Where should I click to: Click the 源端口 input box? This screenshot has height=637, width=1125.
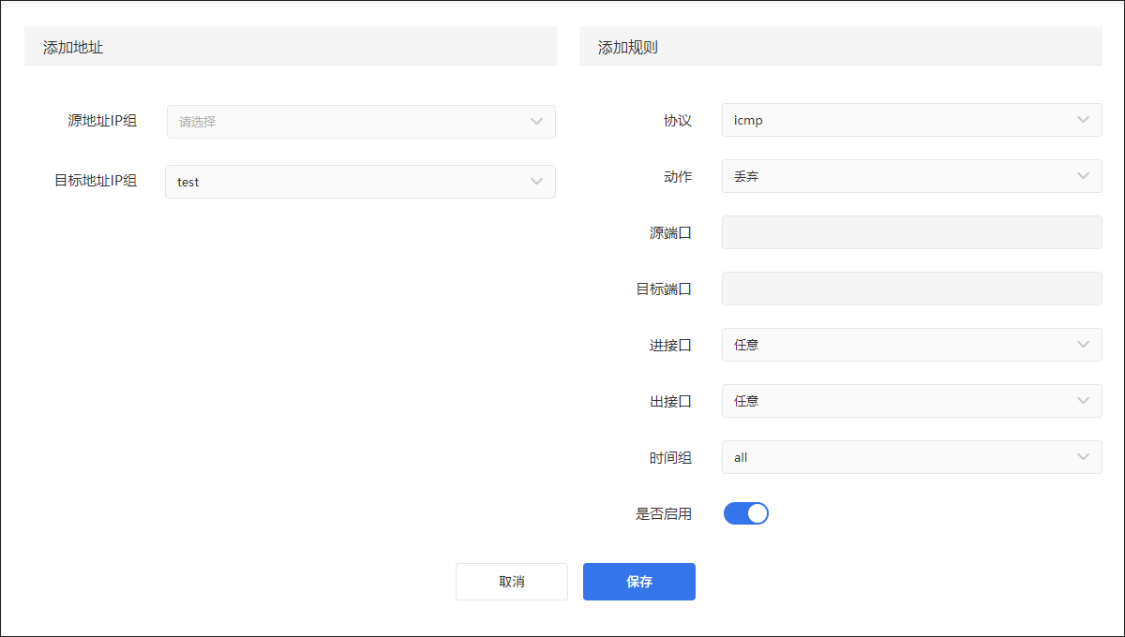911,232
